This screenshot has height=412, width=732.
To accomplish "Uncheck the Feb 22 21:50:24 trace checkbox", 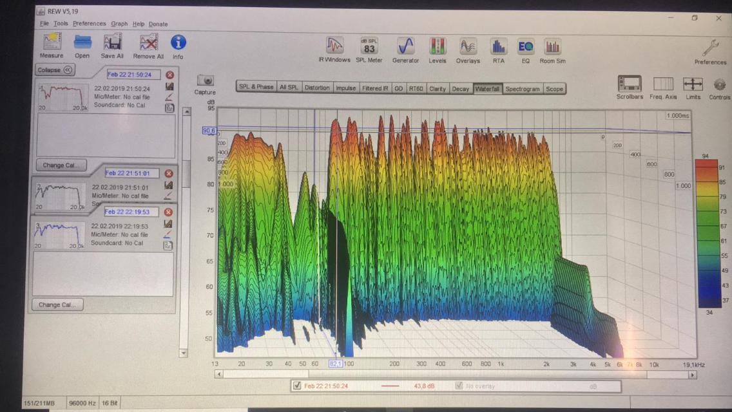I will [296, 386].
